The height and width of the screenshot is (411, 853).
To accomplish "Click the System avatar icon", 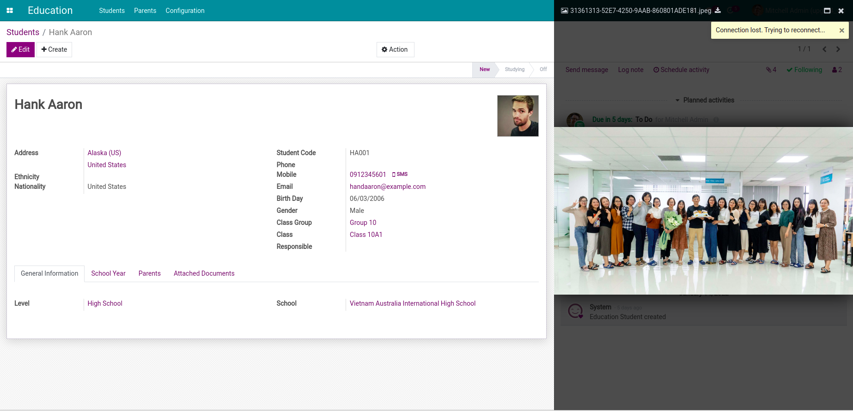I will [575, 311].
